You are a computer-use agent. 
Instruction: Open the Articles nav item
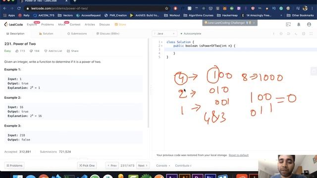(90, 24)
